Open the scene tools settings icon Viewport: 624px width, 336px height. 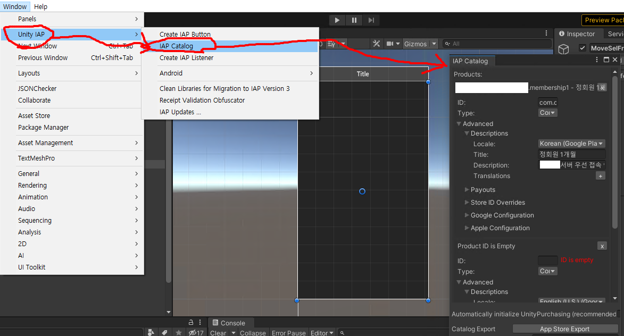tap(377, 44)
